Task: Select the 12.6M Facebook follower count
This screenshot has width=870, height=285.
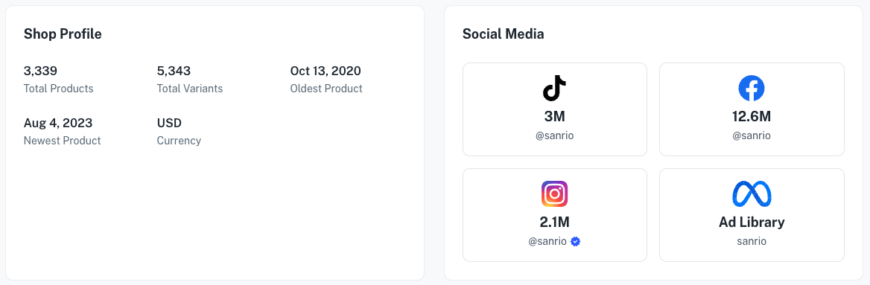Action: coord(752,117)
